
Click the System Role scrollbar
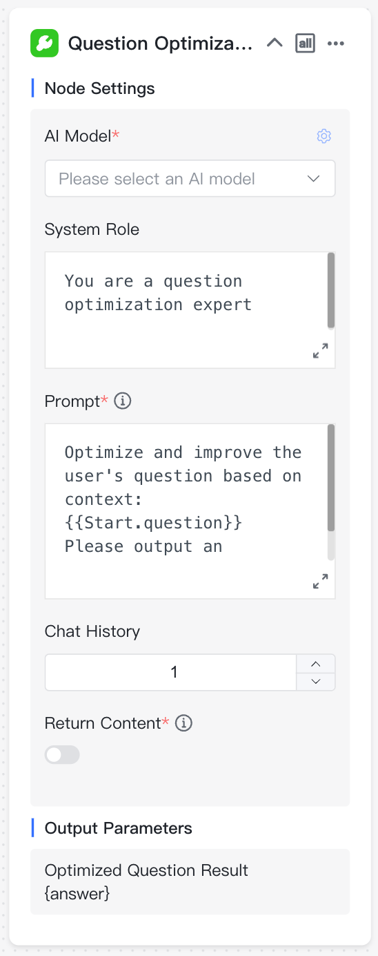(x=331, y=290)
